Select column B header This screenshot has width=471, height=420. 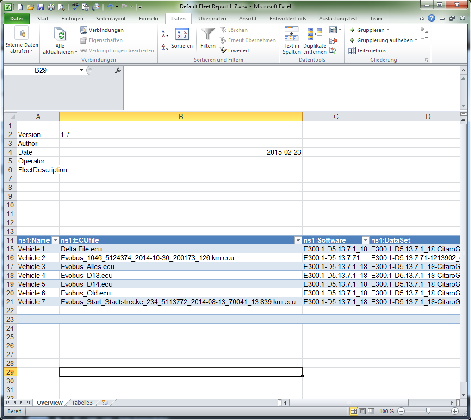[x=181, y=116]
